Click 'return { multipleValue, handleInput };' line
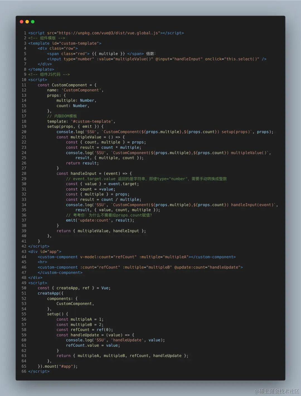The height and width of the screenshot is (396, 301). point(101,231)
